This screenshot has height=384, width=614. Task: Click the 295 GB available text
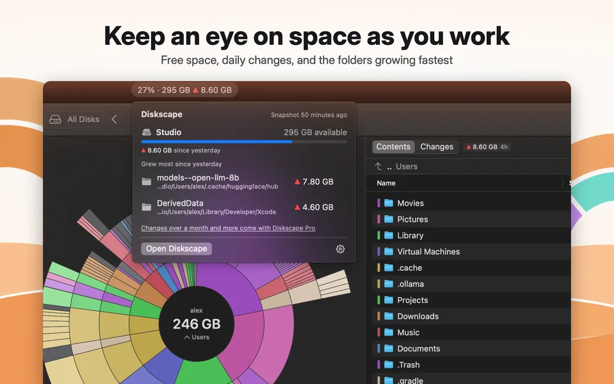pyautogui.click(x=315, y=133)
